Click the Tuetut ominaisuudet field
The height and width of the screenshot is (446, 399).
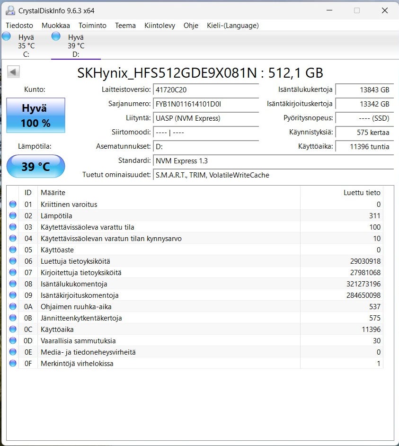[273, 175]
